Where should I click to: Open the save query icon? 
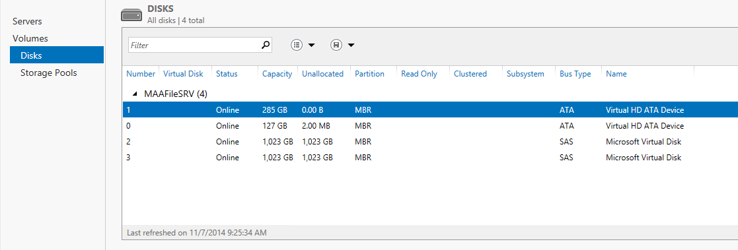pos(336,45)
